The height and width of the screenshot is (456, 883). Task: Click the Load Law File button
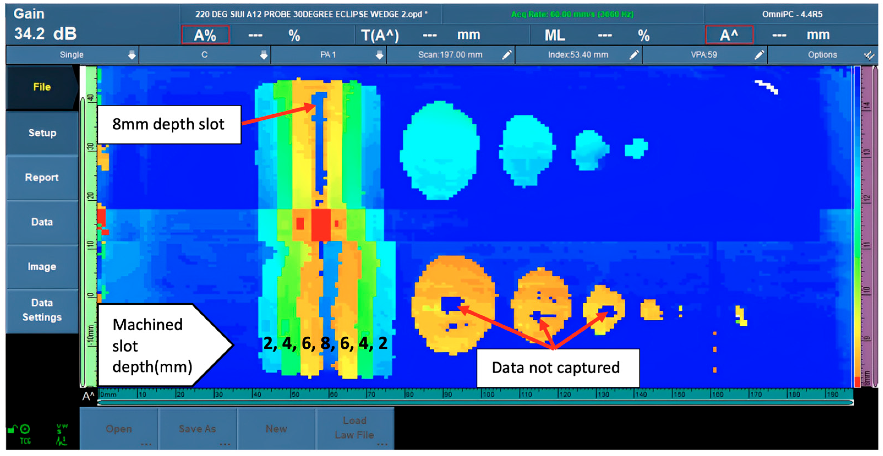point(354,428)
